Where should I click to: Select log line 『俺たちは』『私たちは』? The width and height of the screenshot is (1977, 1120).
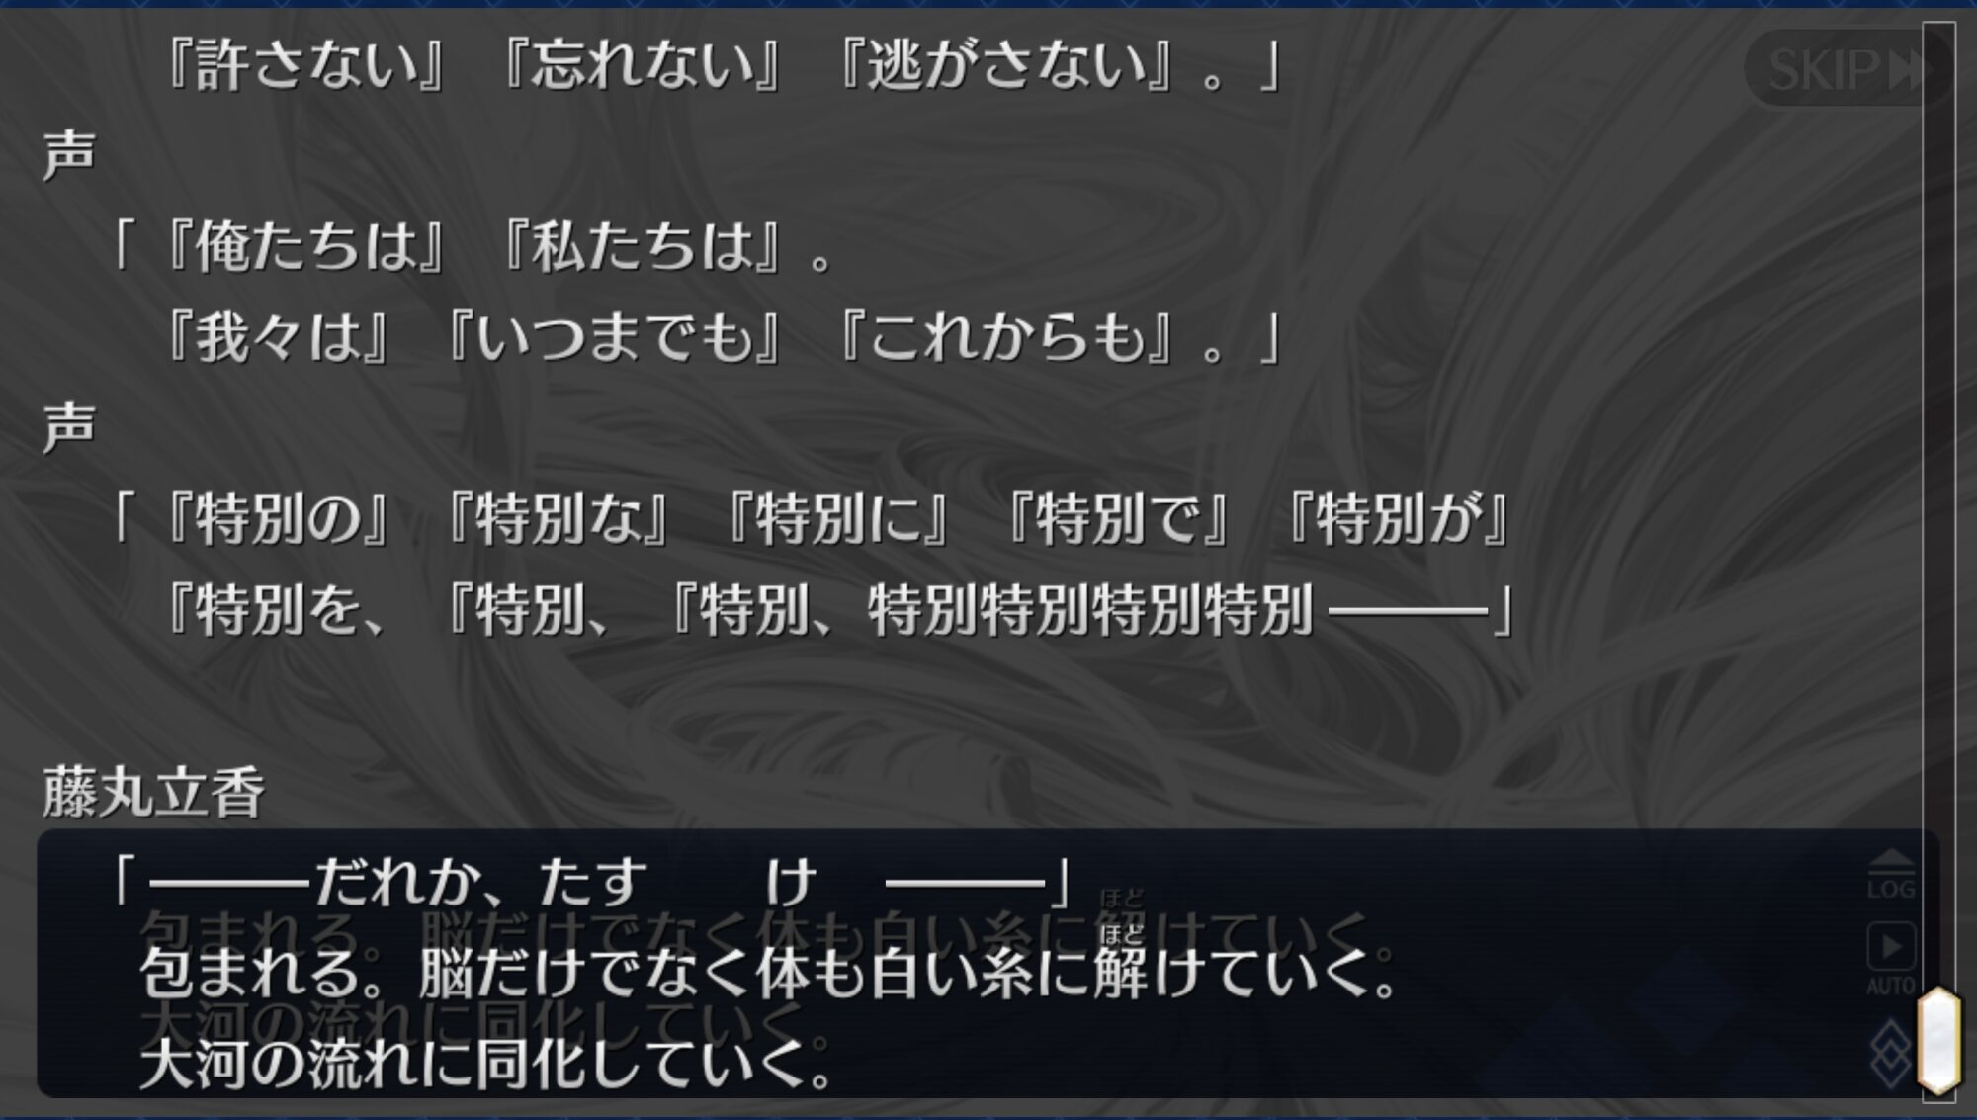473,246
